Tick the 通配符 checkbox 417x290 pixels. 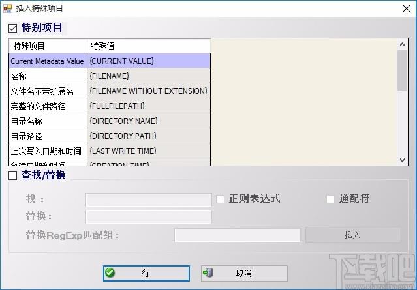330,199
